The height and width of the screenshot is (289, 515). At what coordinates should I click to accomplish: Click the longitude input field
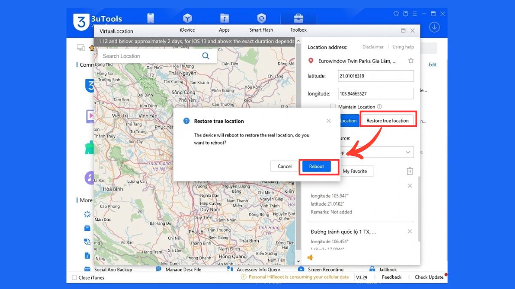(376, 93)
